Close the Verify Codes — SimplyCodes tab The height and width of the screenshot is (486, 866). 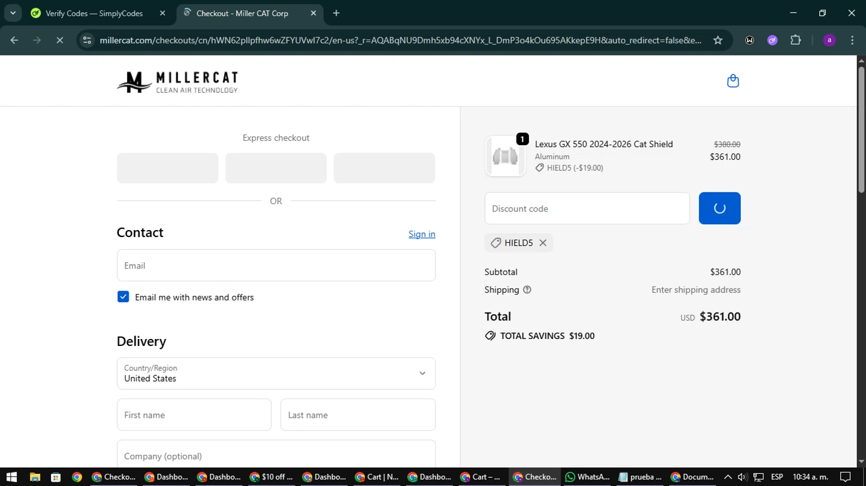point(162,13)
